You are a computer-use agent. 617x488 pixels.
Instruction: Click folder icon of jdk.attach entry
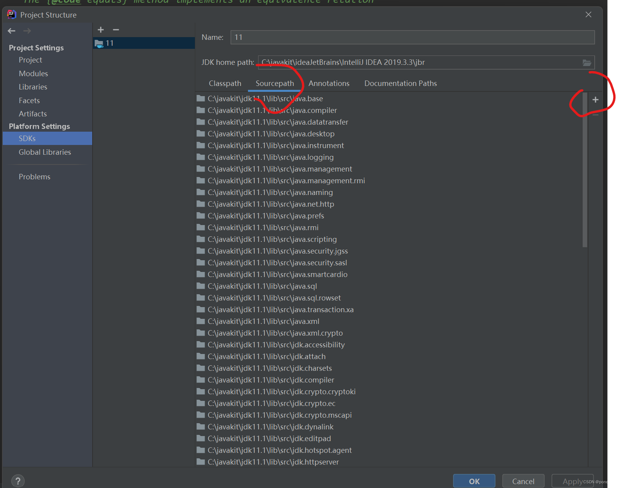tap(201, 356)
